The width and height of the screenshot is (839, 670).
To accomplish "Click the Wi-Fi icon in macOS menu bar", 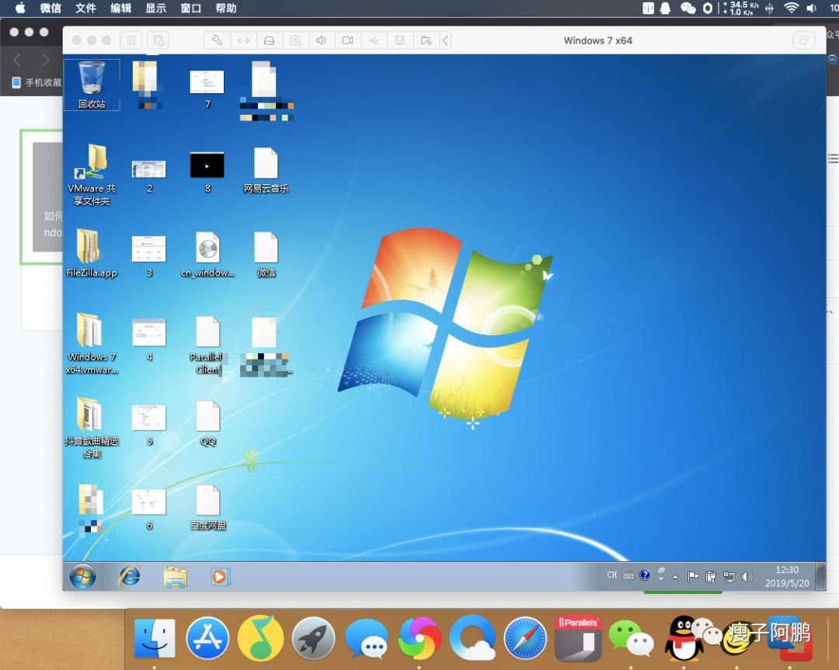I will 791,8.
